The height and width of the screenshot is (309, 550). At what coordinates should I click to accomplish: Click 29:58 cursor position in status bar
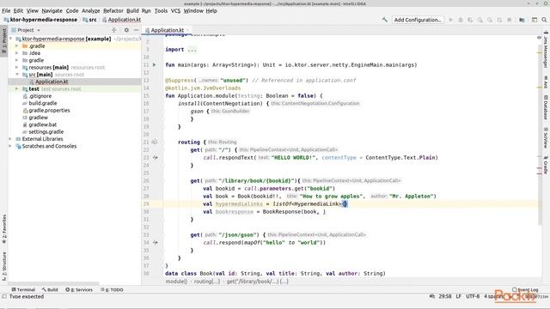click(445, 296)
